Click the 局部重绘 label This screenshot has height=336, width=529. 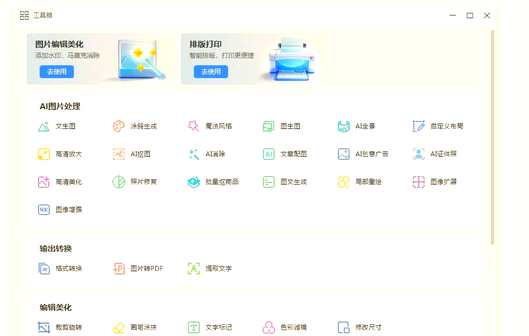pyautogui.click(x=368, y=182)
